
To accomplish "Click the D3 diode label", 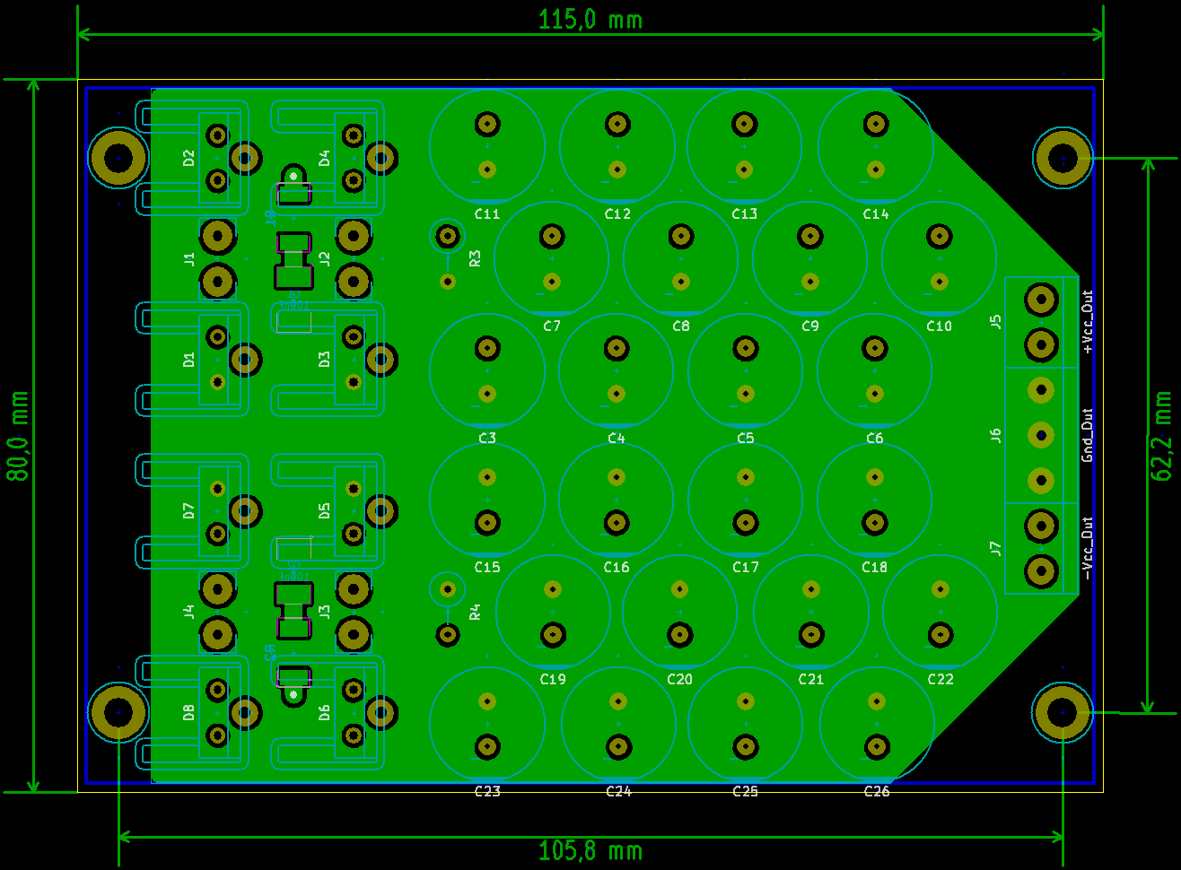I will click(x=325, y=359).
